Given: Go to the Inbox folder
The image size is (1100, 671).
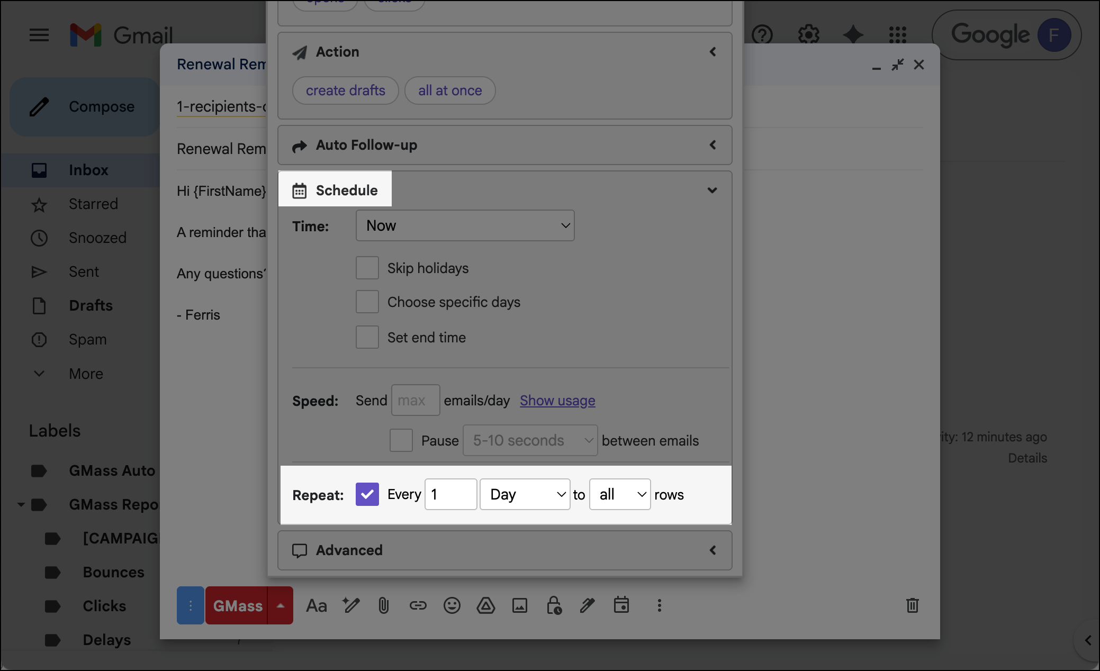Looking at the screenshot, I should (x=88, y=170).
